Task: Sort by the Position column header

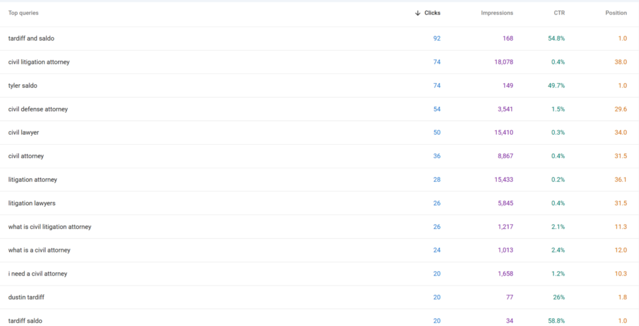Action: (616, 13)
